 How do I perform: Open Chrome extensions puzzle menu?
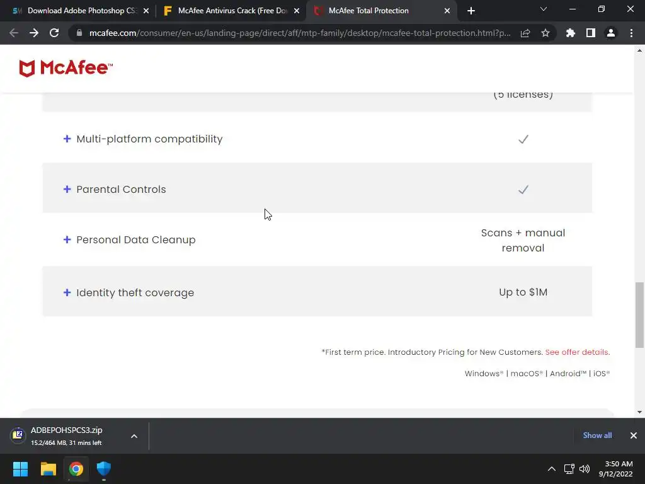(x=571, y=33)
